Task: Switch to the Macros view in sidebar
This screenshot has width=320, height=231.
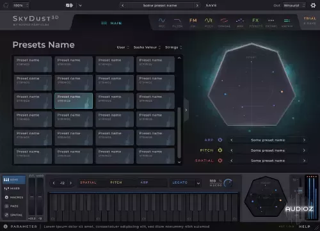Action: 14,197
